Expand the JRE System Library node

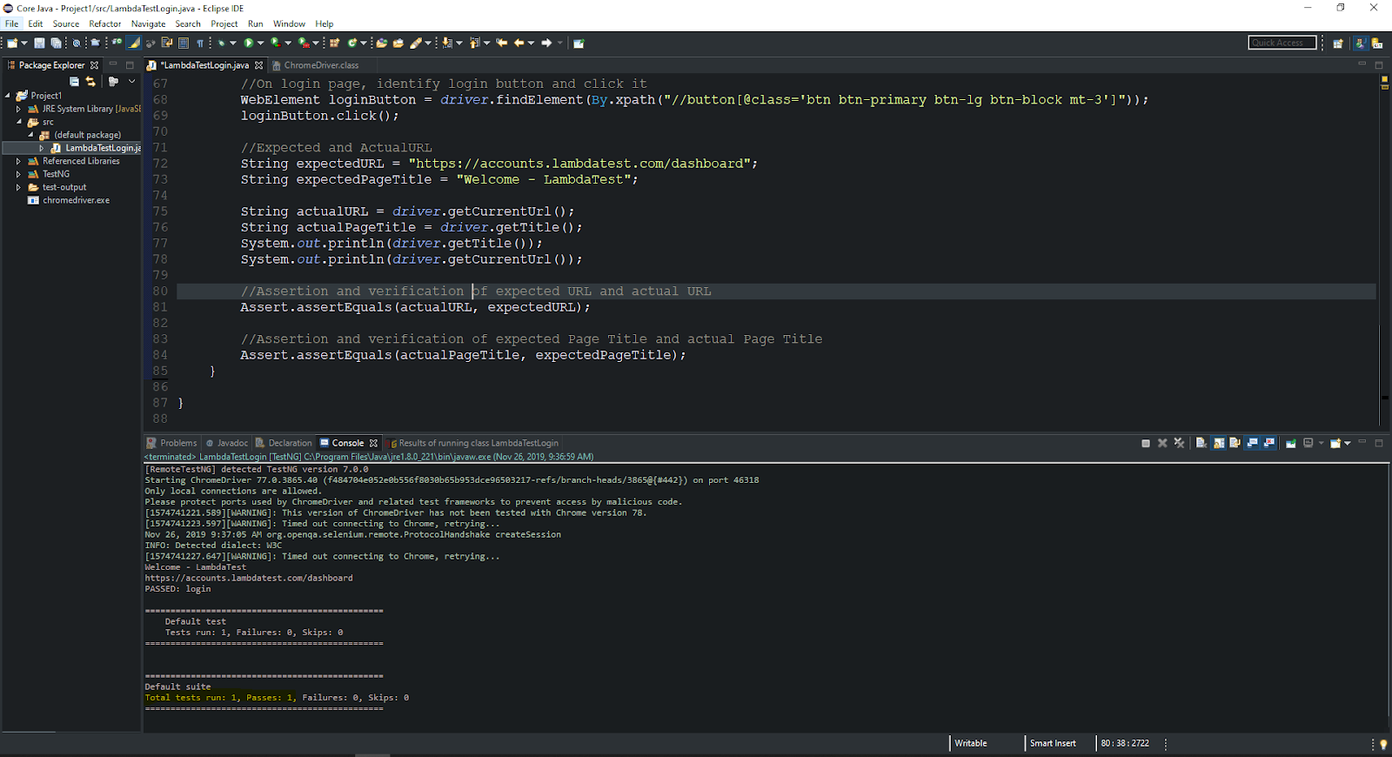point(18,109)
